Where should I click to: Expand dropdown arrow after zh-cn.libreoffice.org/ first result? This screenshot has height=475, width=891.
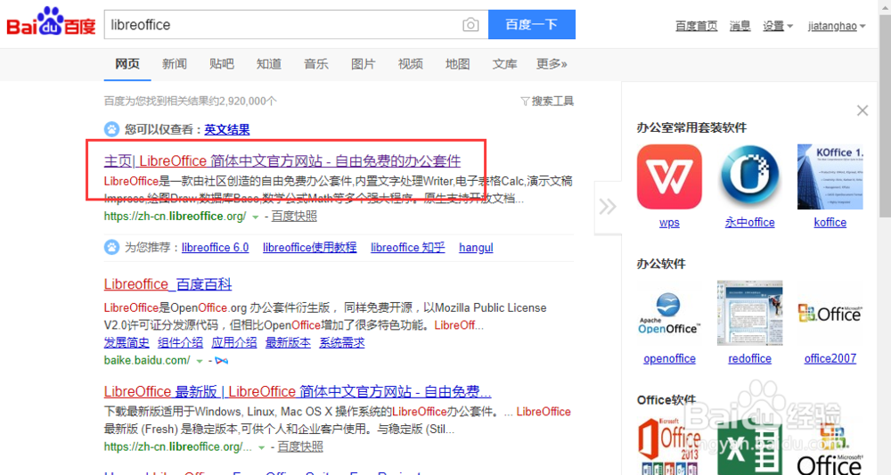pos(255,217)
